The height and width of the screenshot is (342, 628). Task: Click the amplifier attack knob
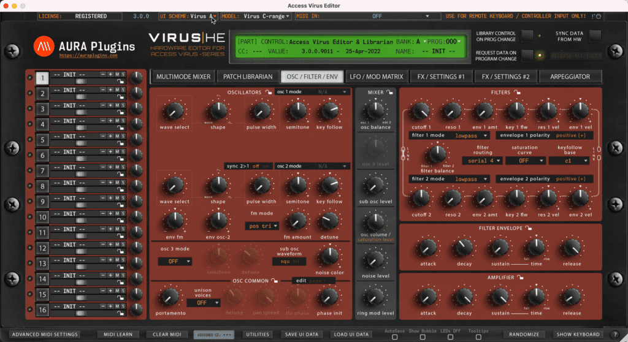coord(427,297)
